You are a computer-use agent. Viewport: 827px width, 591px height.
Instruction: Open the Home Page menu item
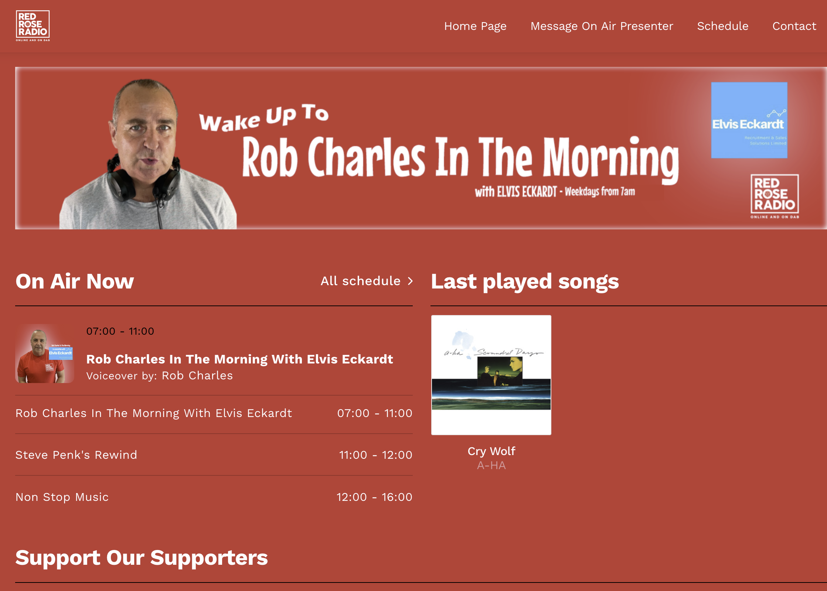pyautogui.click(x=475, y=26)
